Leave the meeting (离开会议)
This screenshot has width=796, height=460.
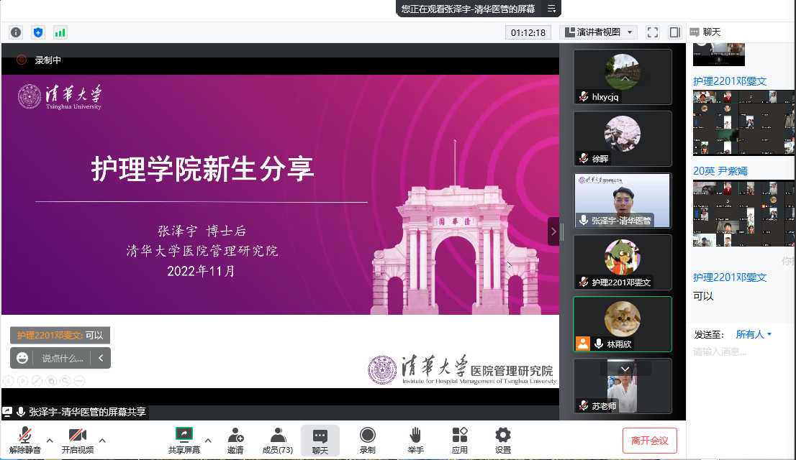pyautogui.click(x=649, y=440)
